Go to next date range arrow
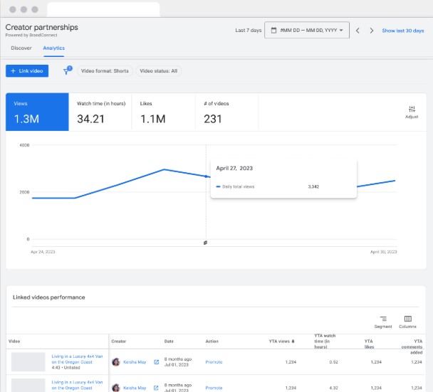The width and height of the screenshot is (433, 392). [371, 31]
